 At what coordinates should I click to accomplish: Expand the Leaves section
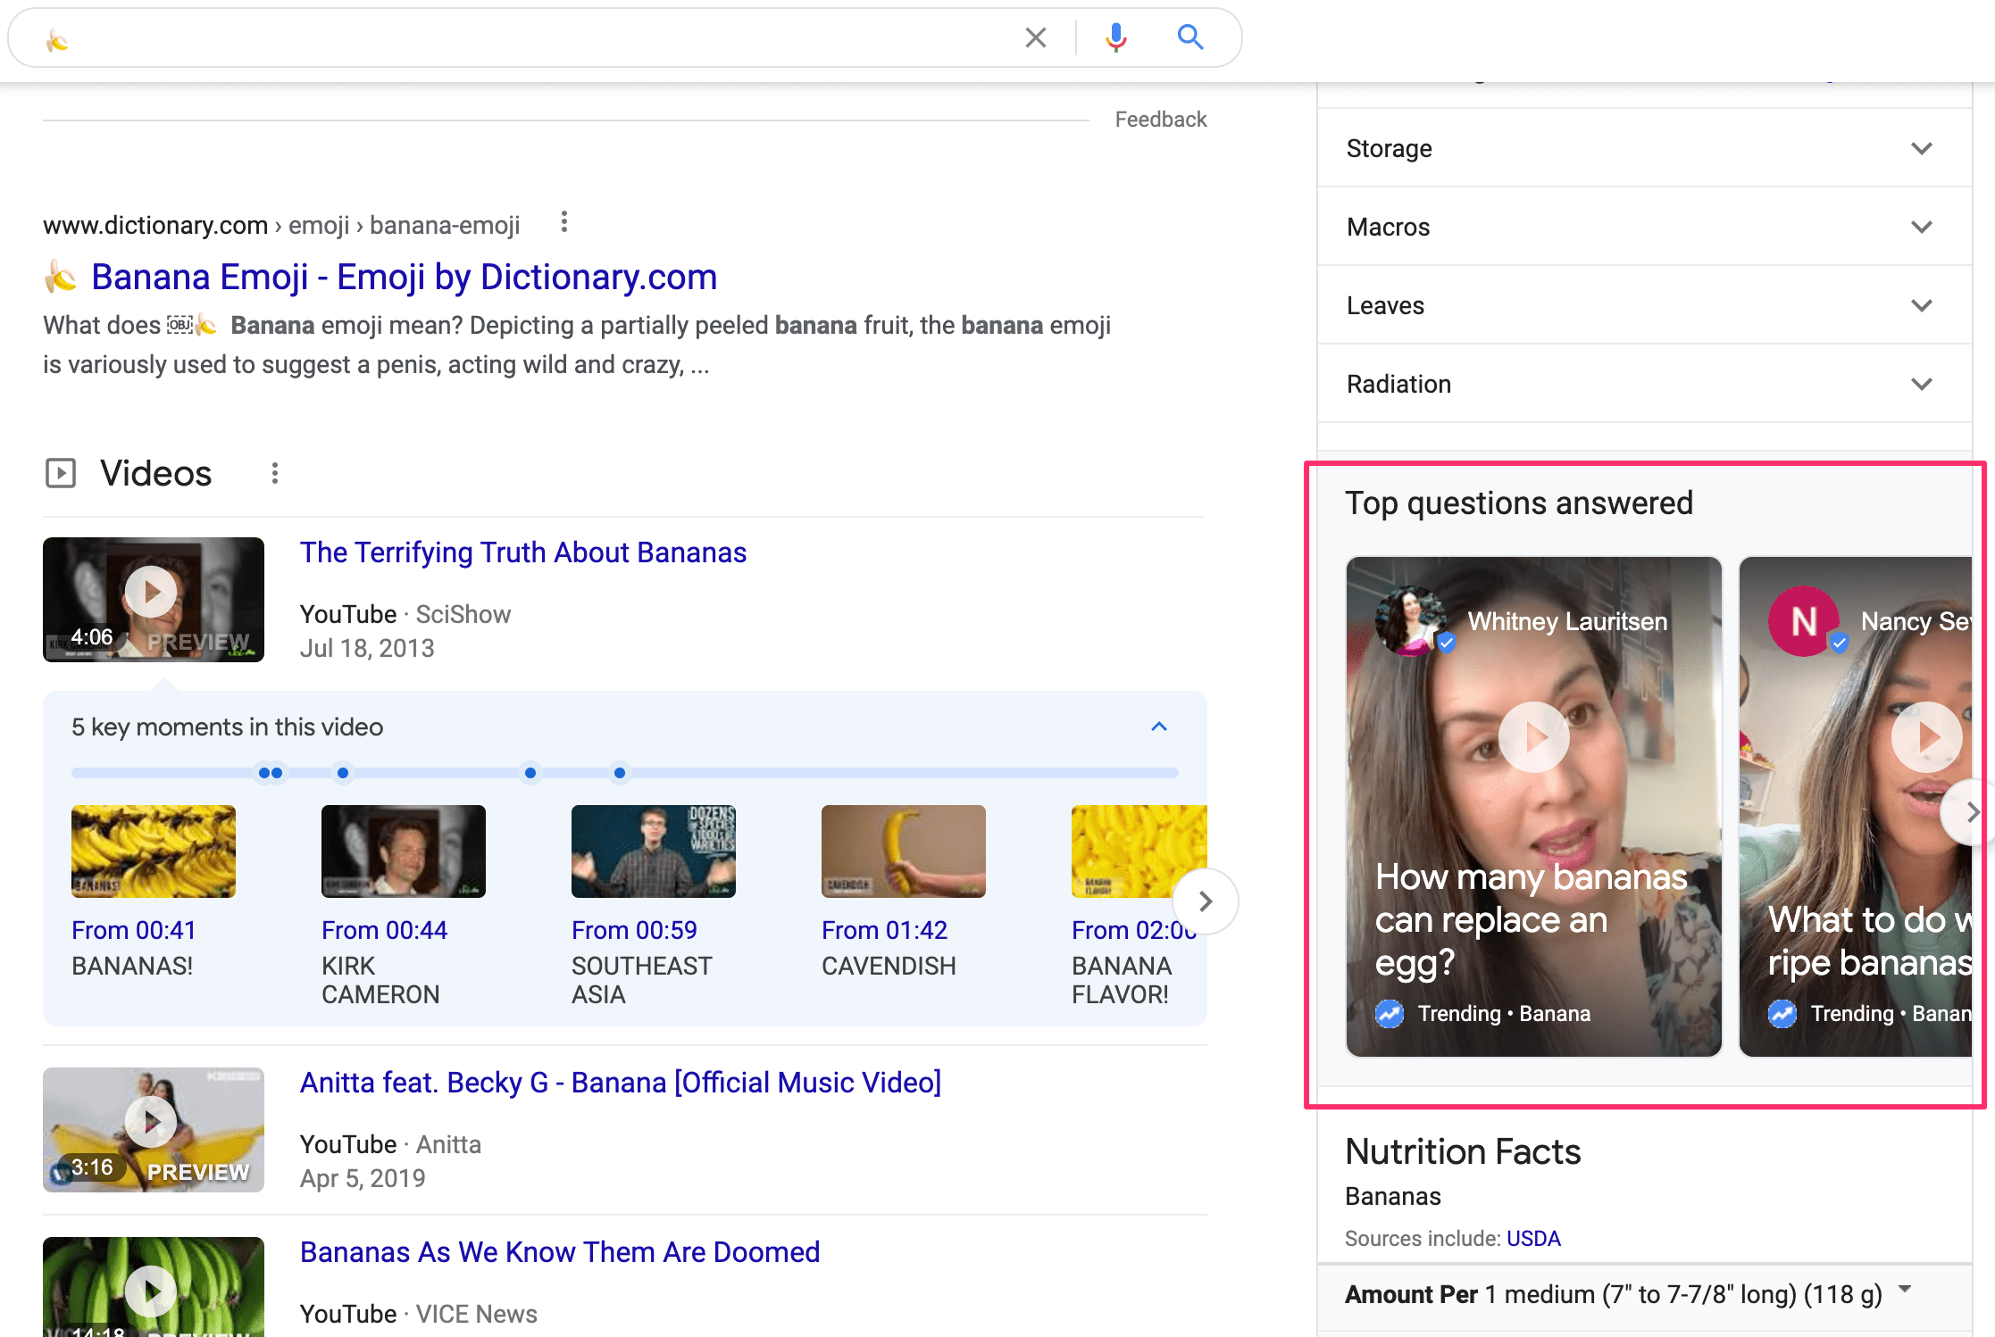1644,305
